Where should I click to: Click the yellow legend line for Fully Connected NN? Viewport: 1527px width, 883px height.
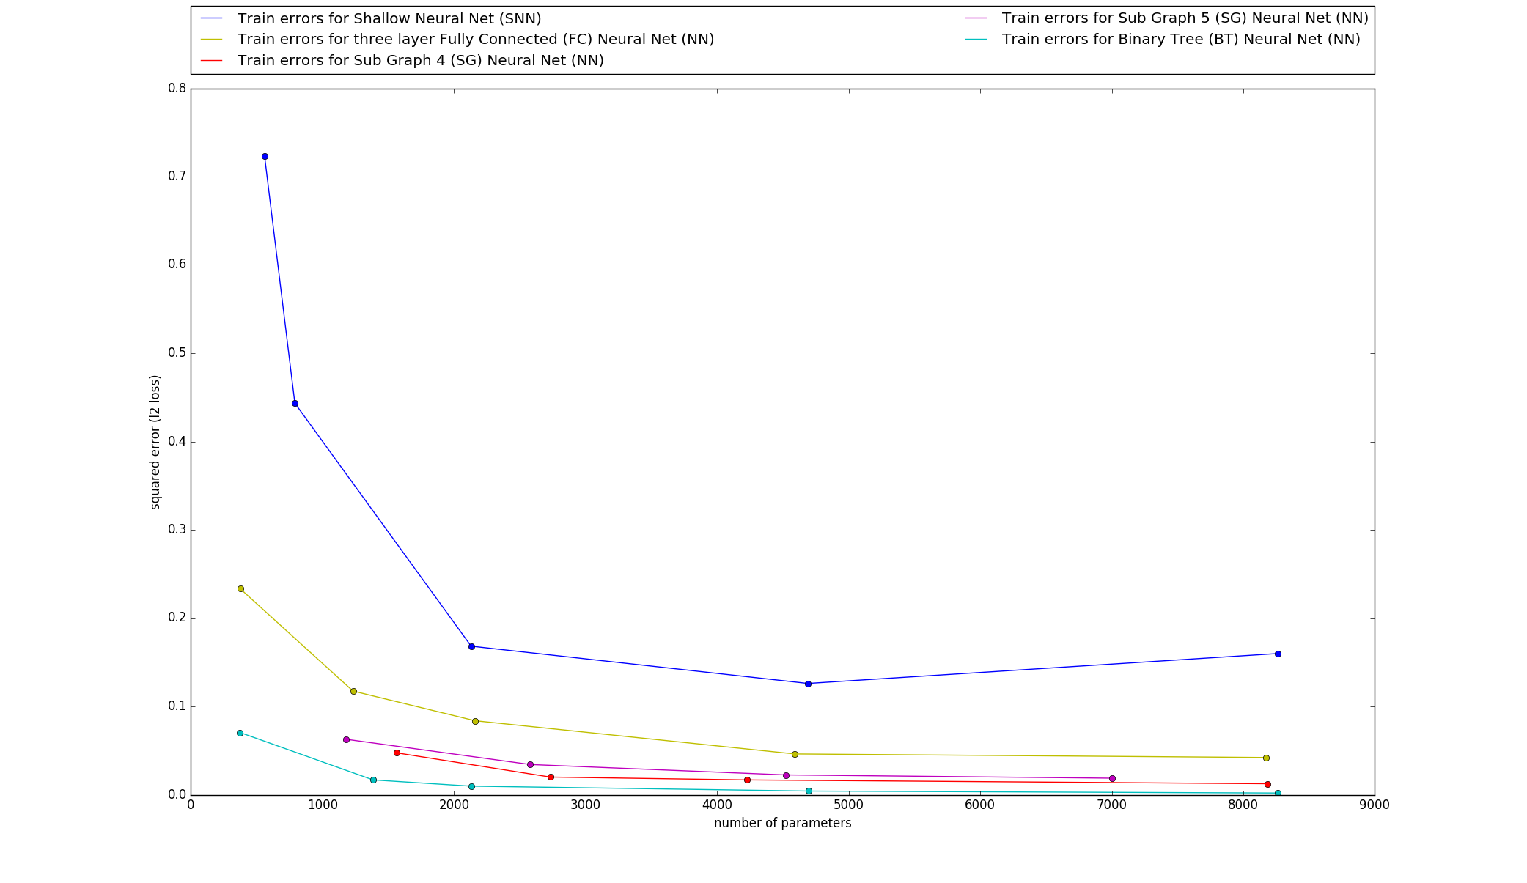point(211,40)
